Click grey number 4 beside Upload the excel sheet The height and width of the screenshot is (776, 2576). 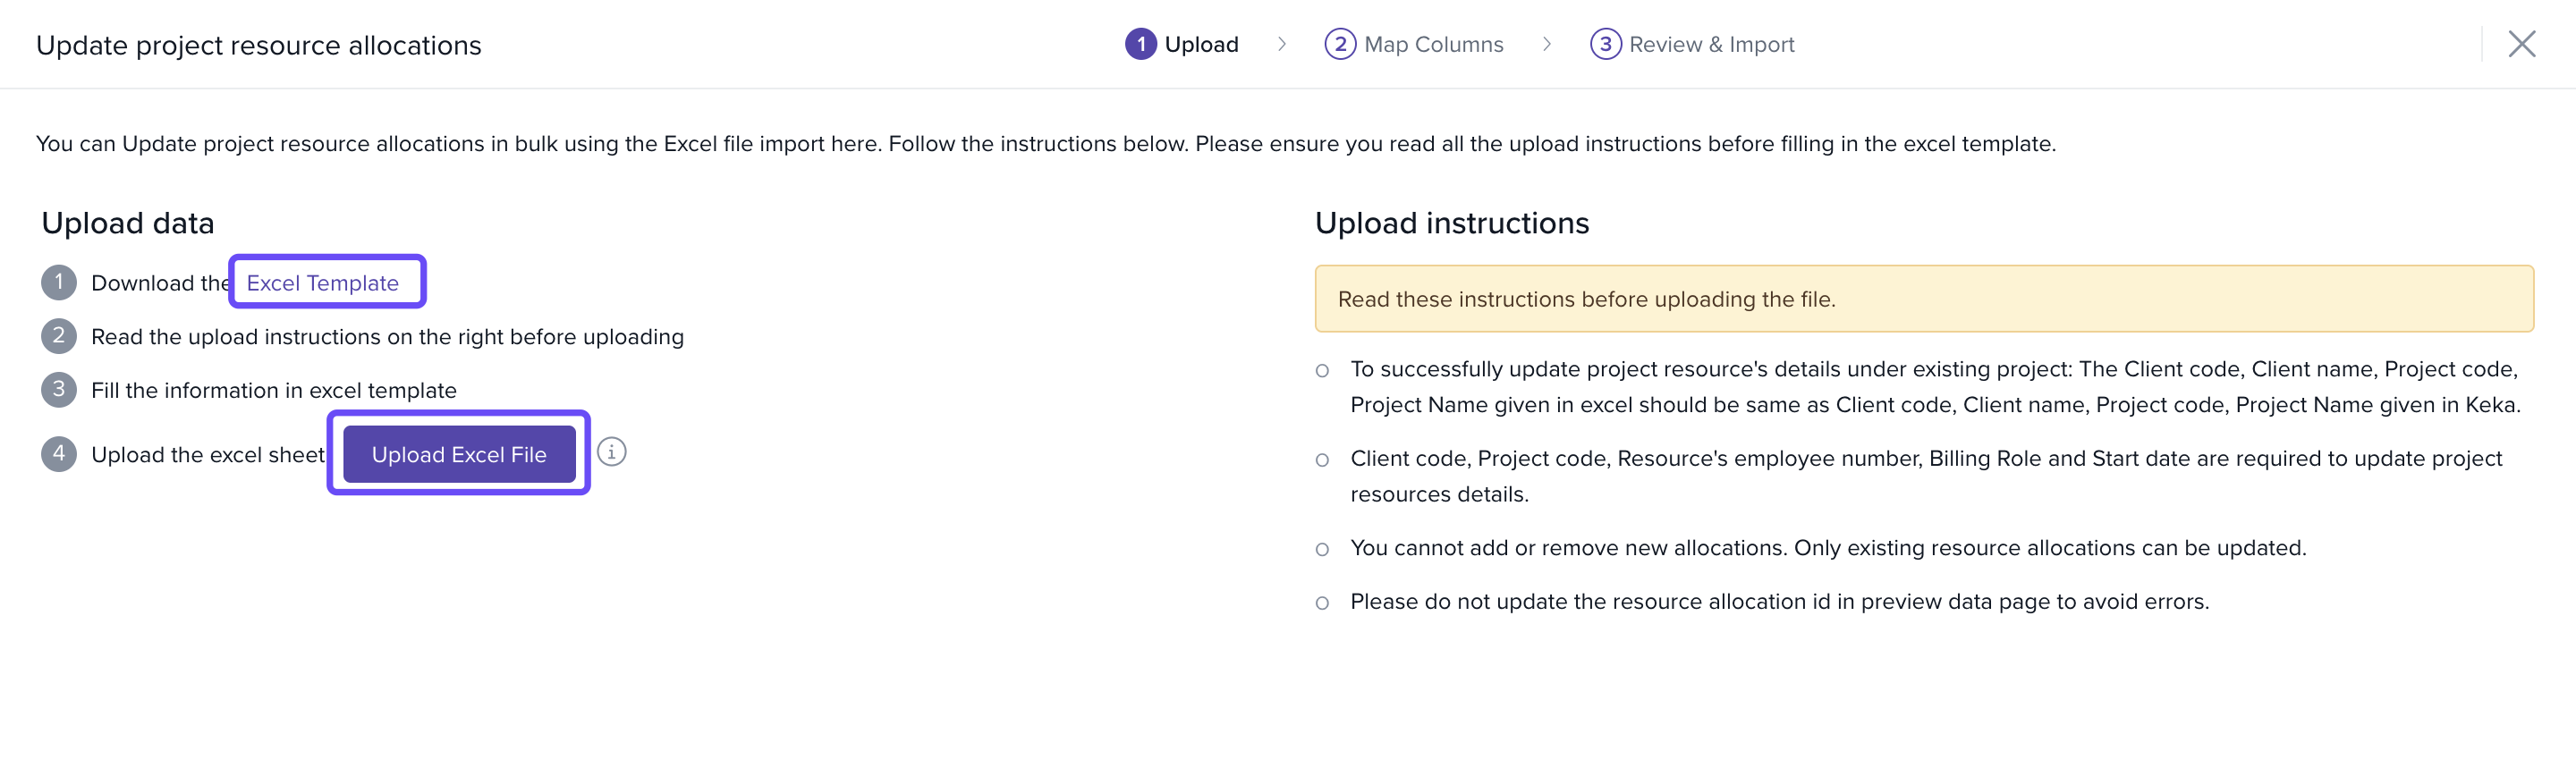(59, 454)
